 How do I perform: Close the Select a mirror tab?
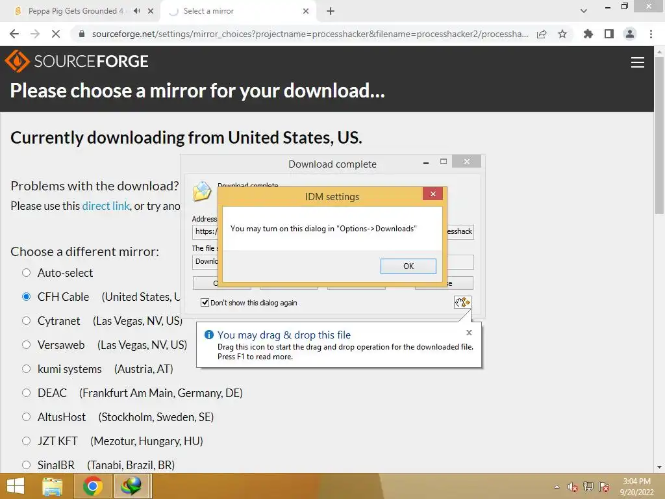(x=306, y=11)
